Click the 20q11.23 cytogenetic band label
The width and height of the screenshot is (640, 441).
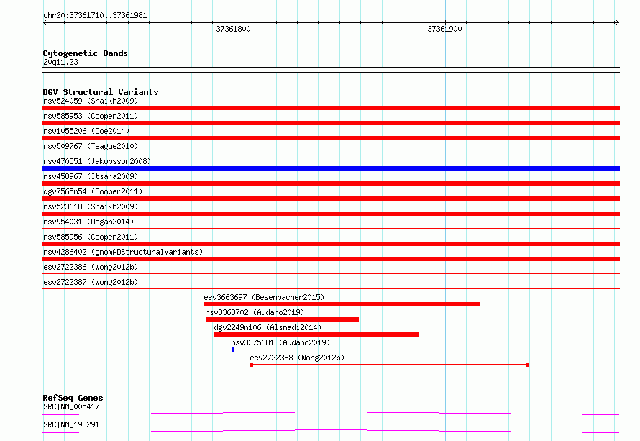(x=60, y=62)
